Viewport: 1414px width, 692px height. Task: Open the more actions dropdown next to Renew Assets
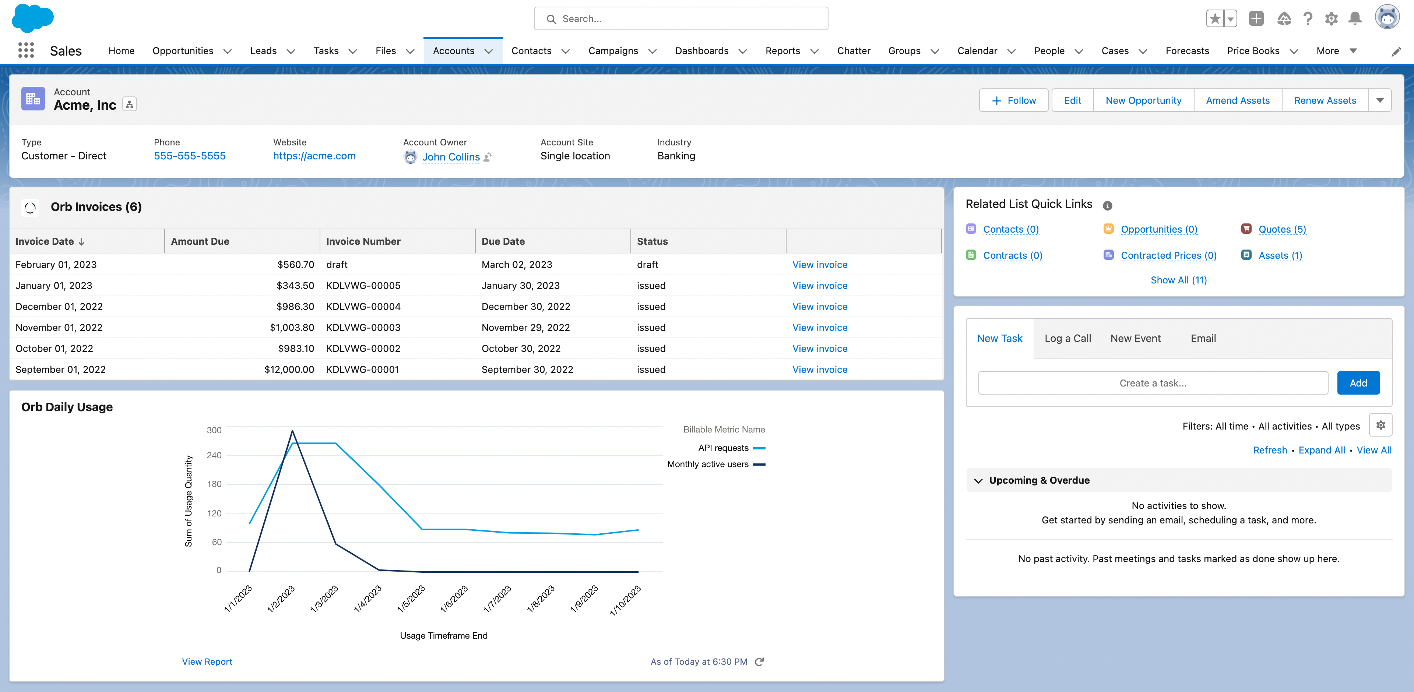pyautogui.click(x=1379, y=100)
